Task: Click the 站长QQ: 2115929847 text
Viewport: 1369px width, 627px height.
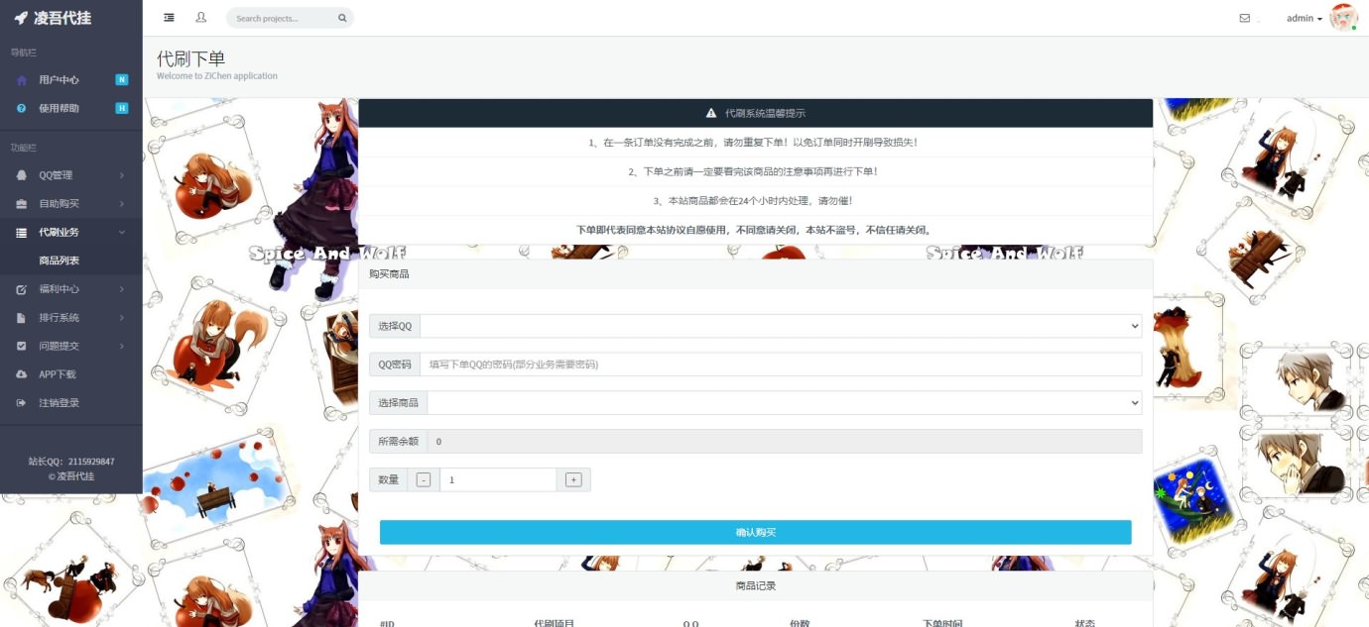Action: click(x=71, y=462)
